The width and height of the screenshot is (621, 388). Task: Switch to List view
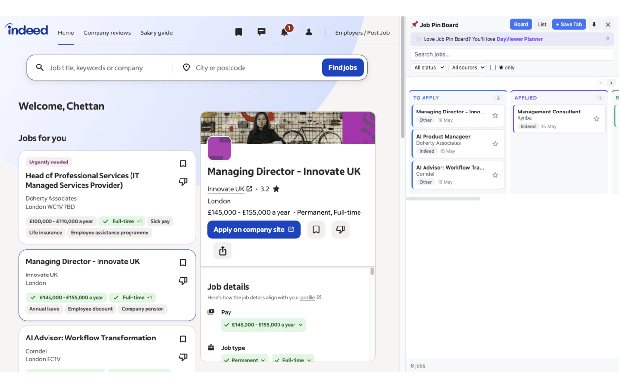point(542,24)
